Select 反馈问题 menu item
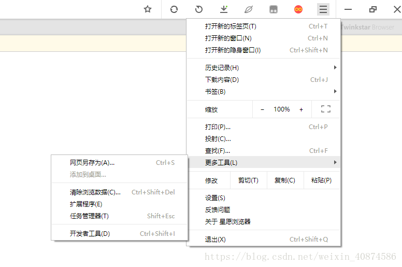The image size is (402, 267). 263,209
